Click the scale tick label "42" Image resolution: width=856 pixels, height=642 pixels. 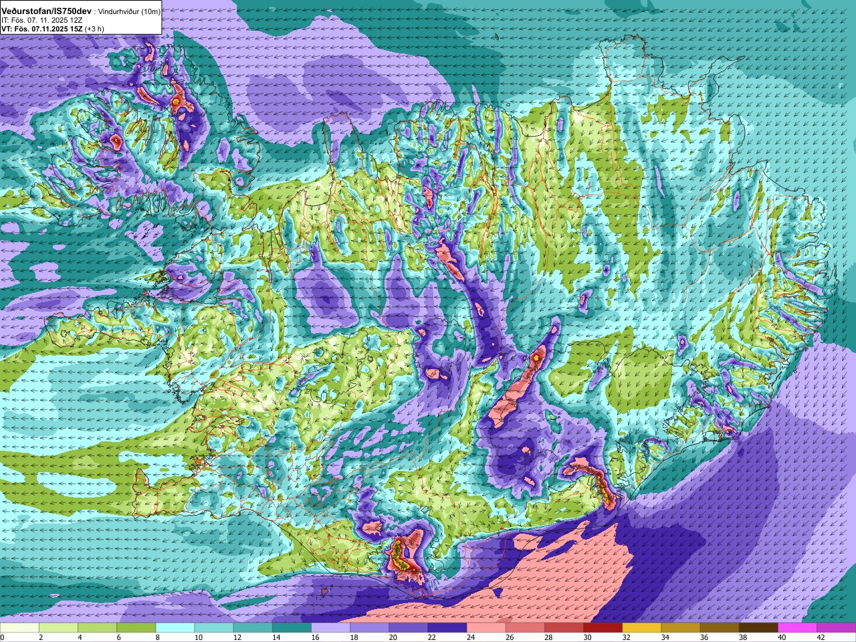[820, 637]
